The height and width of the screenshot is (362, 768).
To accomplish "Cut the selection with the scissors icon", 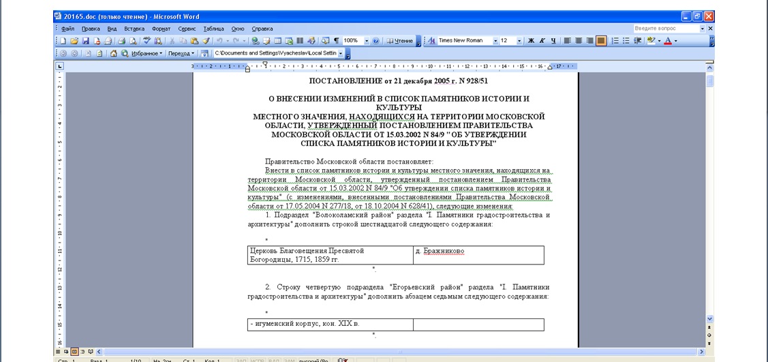I will point(172,41).
